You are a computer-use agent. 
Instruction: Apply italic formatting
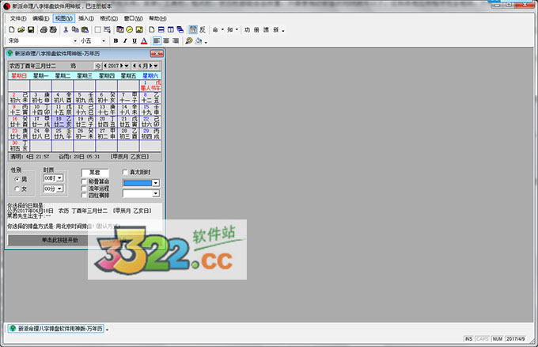(x=125, y=41)
